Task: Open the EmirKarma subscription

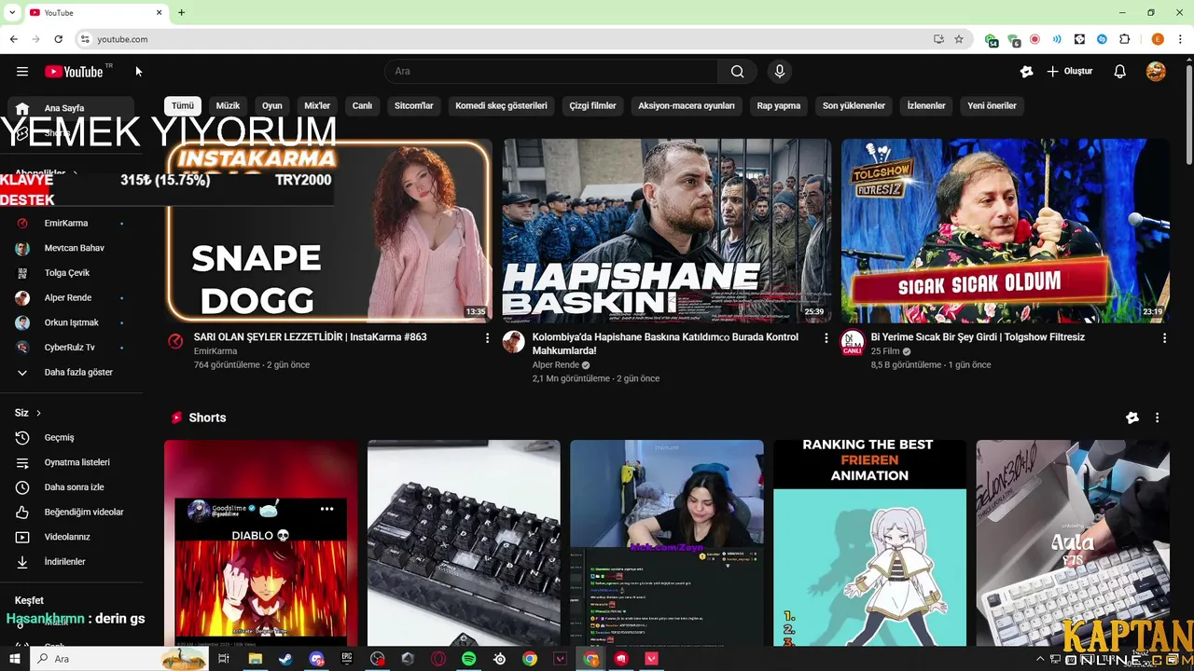Action: (x=73, y=223)
